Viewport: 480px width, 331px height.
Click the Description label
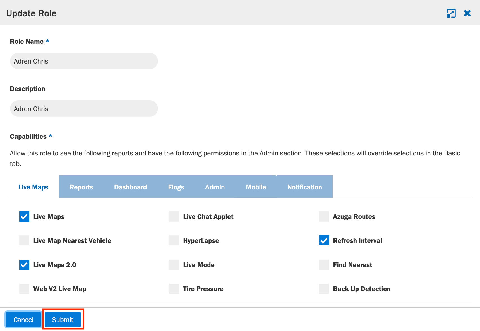[28, 89]
